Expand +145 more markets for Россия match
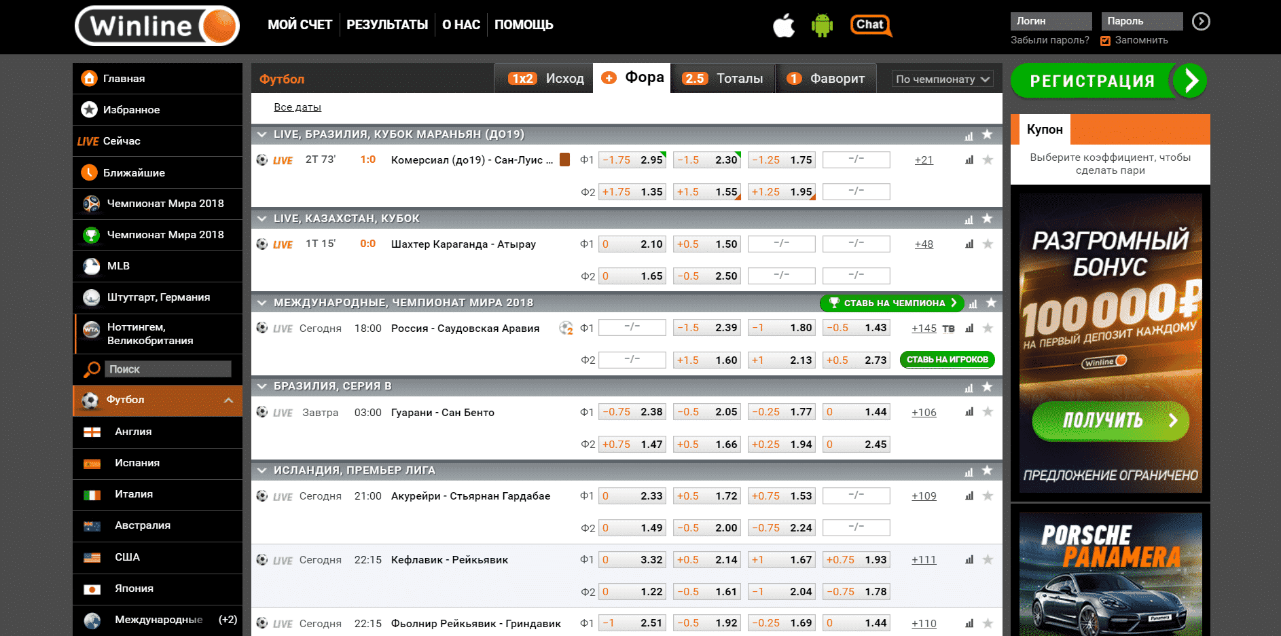Viewport: 1281px width, 636px height. 924,329
